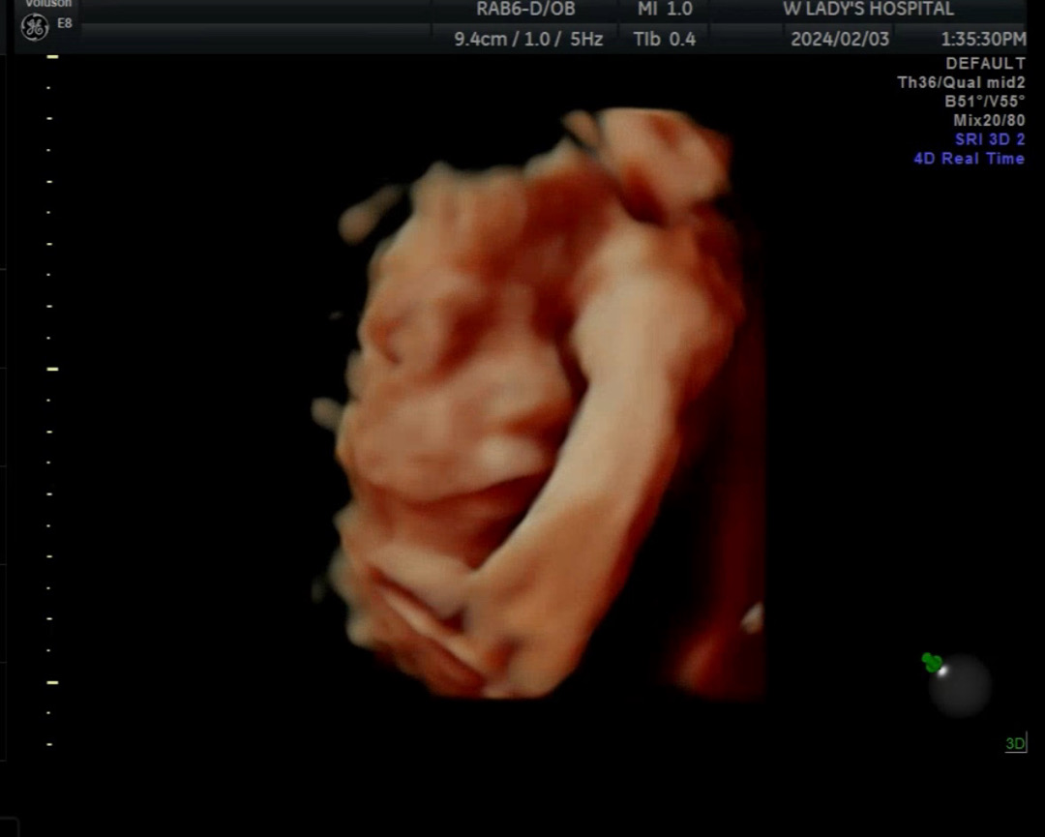
Task: Click the E8 model label beside the logo
Action: click(x=65, y=23)
